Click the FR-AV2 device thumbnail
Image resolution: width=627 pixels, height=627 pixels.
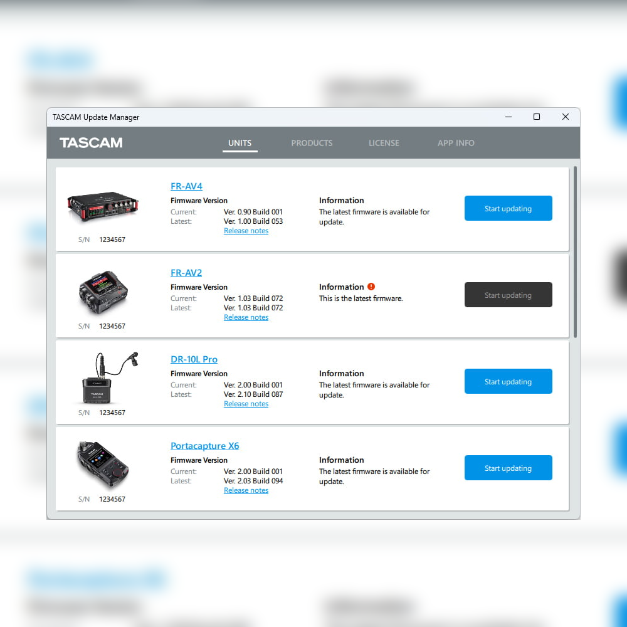click(x=103, y=293)
